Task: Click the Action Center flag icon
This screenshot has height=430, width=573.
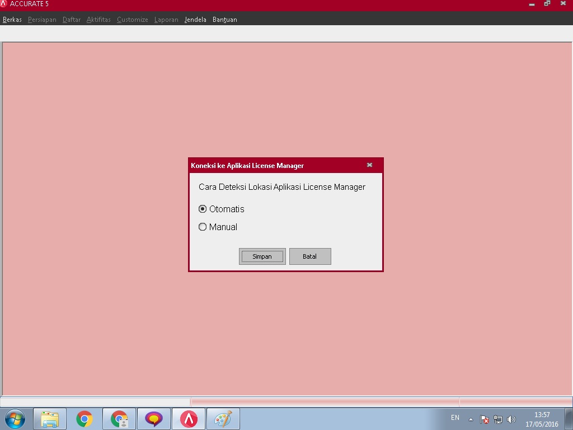Action: click(485, 419)
